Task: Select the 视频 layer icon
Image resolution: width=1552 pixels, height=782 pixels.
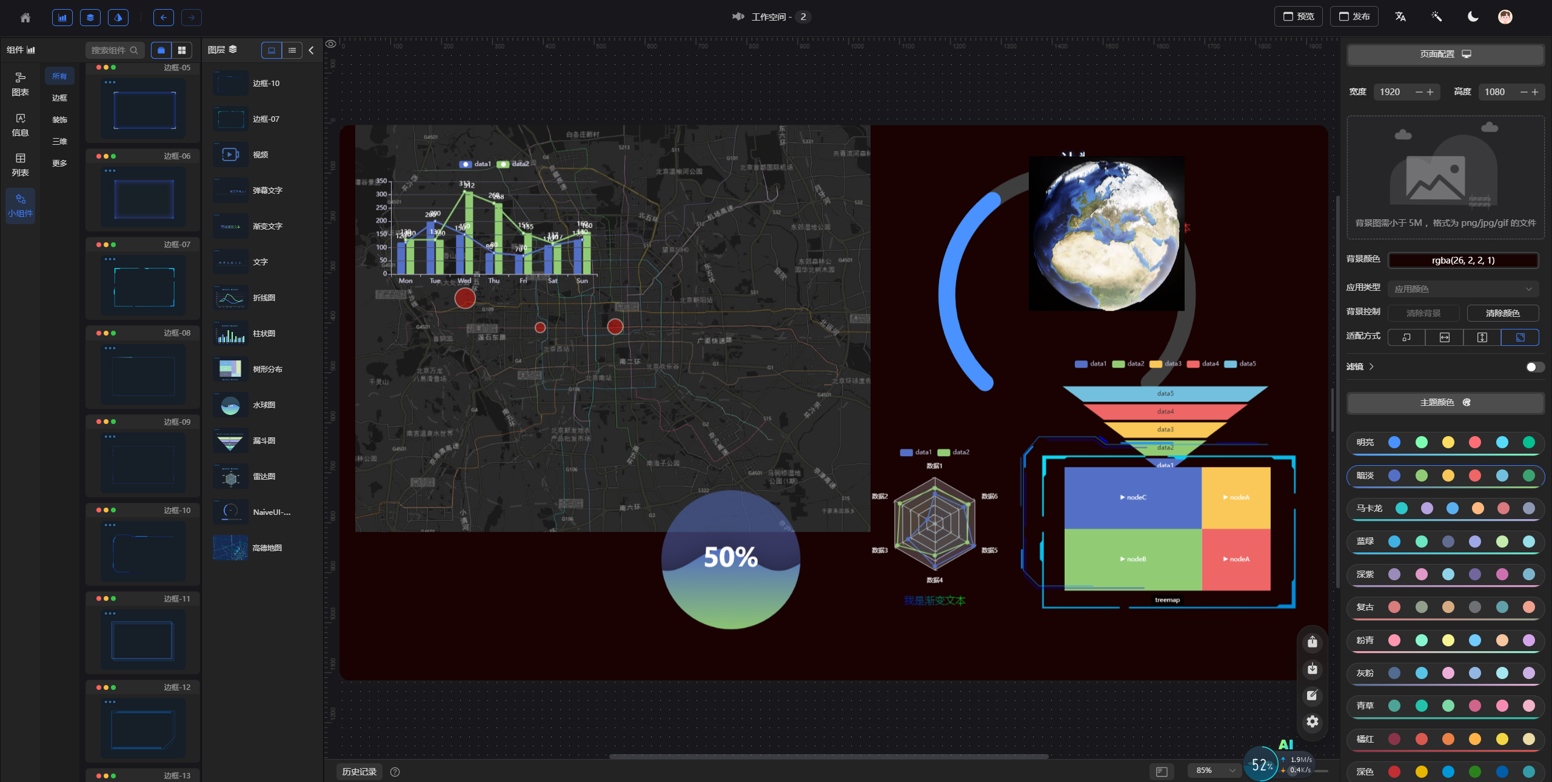Action: pos(230,154)
